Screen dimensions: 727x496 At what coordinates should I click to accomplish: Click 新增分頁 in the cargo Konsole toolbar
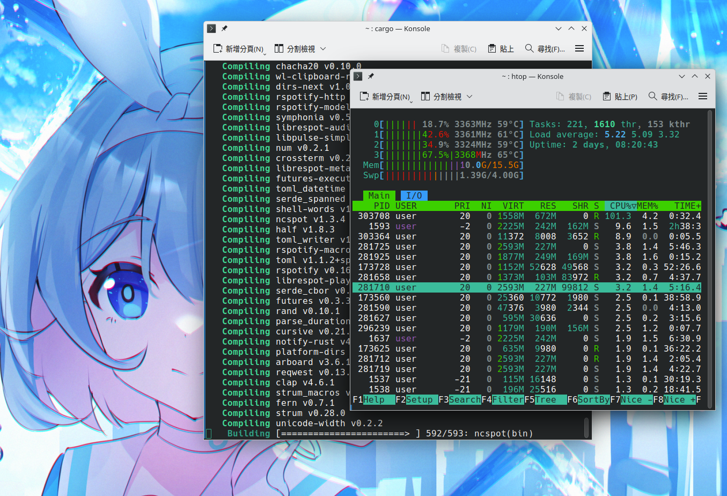click(x=238, y=49)
